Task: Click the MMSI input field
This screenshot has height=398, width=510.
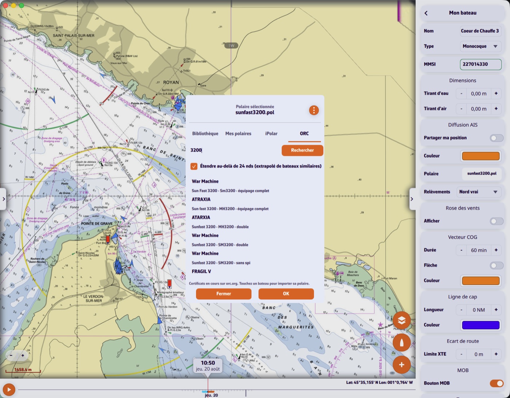Action: (480, 64)
